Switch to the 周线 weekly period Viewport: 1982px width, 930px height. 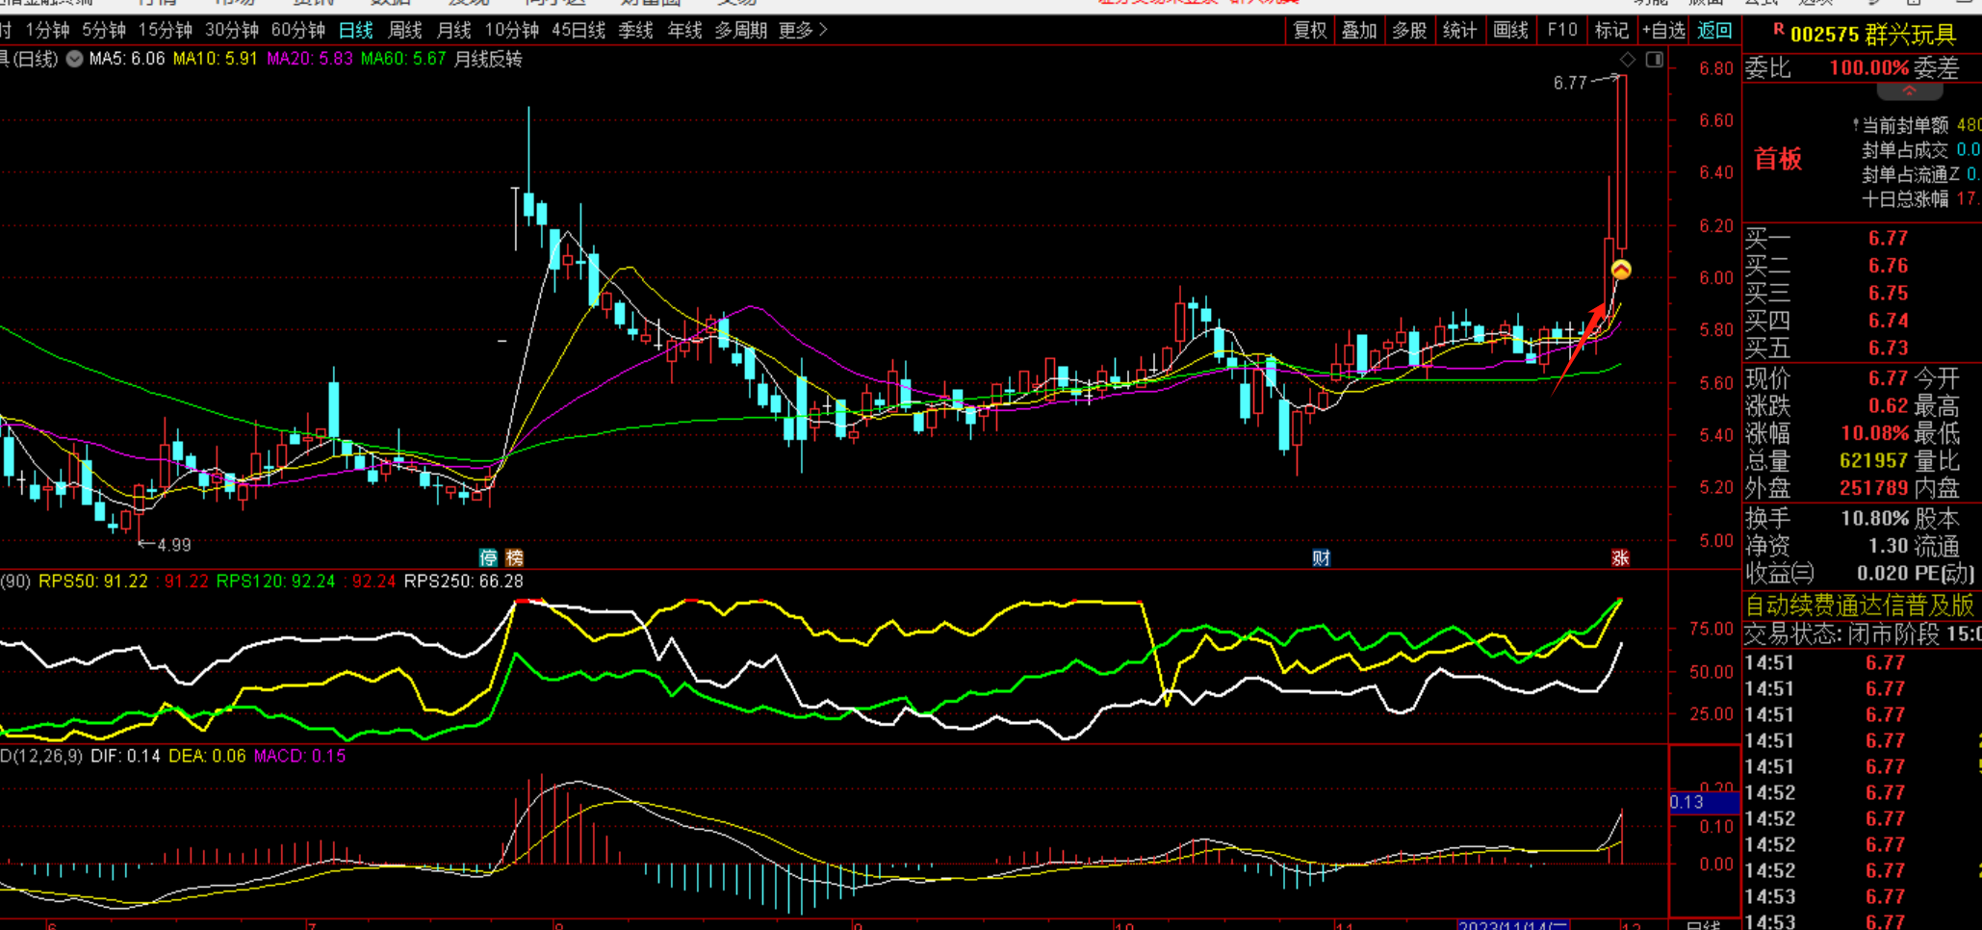pos(404,31)
